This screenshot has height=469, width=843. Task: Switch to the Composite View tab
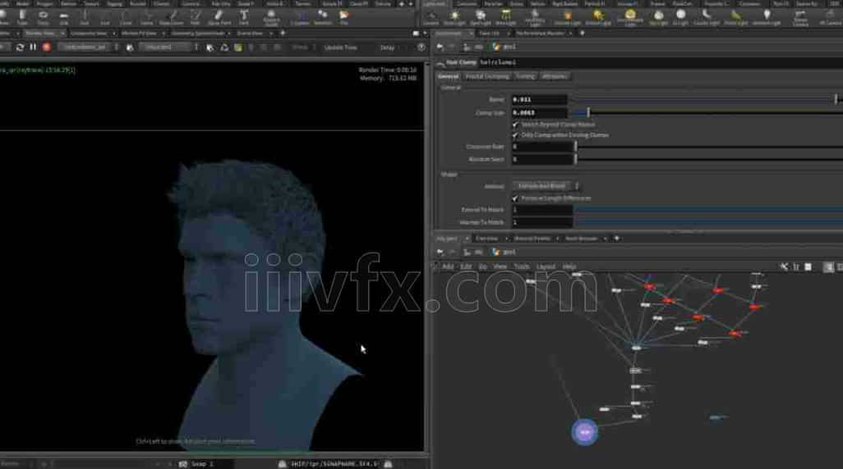[90, 34]
